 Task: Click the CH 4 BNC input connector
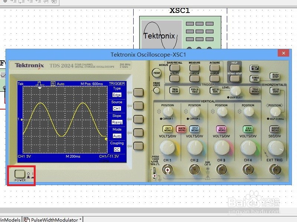248,170
